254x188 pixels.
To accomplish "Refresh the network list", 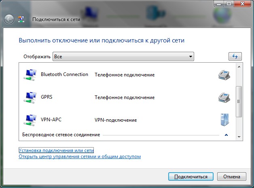I will [x=235, y=56].
